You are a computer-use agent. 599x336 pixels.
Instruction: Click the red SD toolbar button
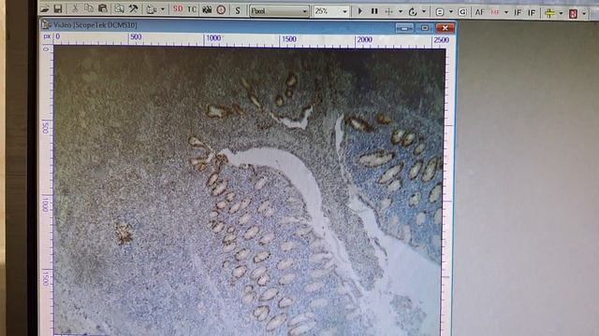tap(178, 9)
